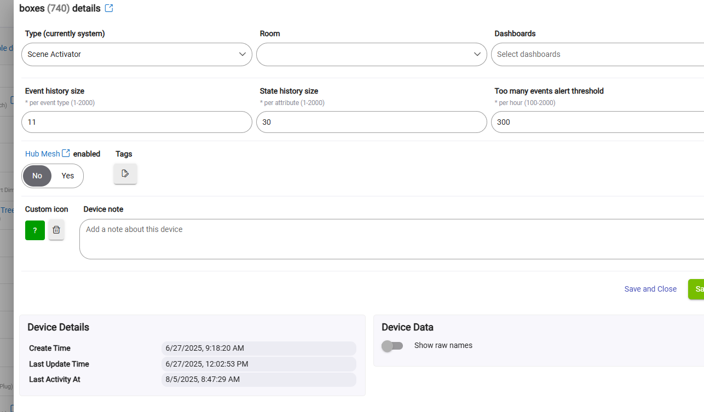
Task: Open the Tags edit icon button
Action: pyautogui.click(x=125, y=173)
